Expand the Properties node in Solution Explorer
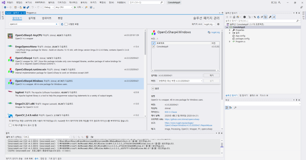The width and height of the screenshot is (306, 160). pos(230,30)
